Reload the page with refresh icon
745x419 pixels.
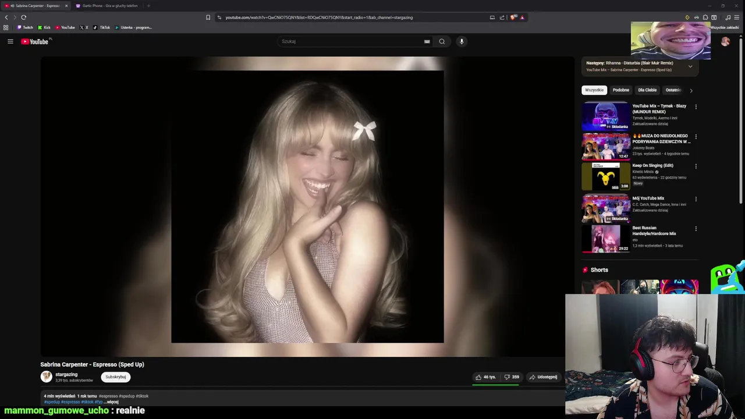point(24,17)
